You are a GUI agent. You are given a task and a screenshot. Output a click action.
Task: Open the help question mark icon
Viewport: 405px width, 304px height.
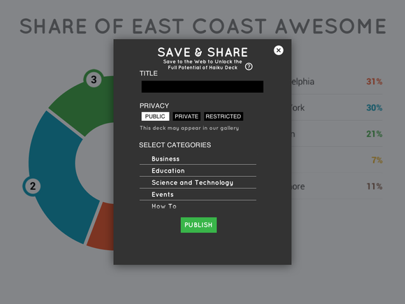249,66
